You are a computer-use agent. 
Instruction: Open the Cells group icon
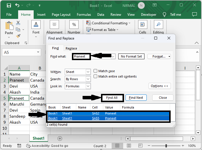(x=143, y=24)
